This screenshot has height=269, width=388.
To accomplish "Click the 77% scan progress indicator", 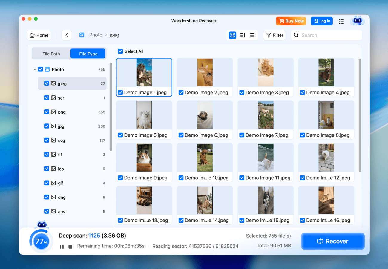I will click(41, 242).
